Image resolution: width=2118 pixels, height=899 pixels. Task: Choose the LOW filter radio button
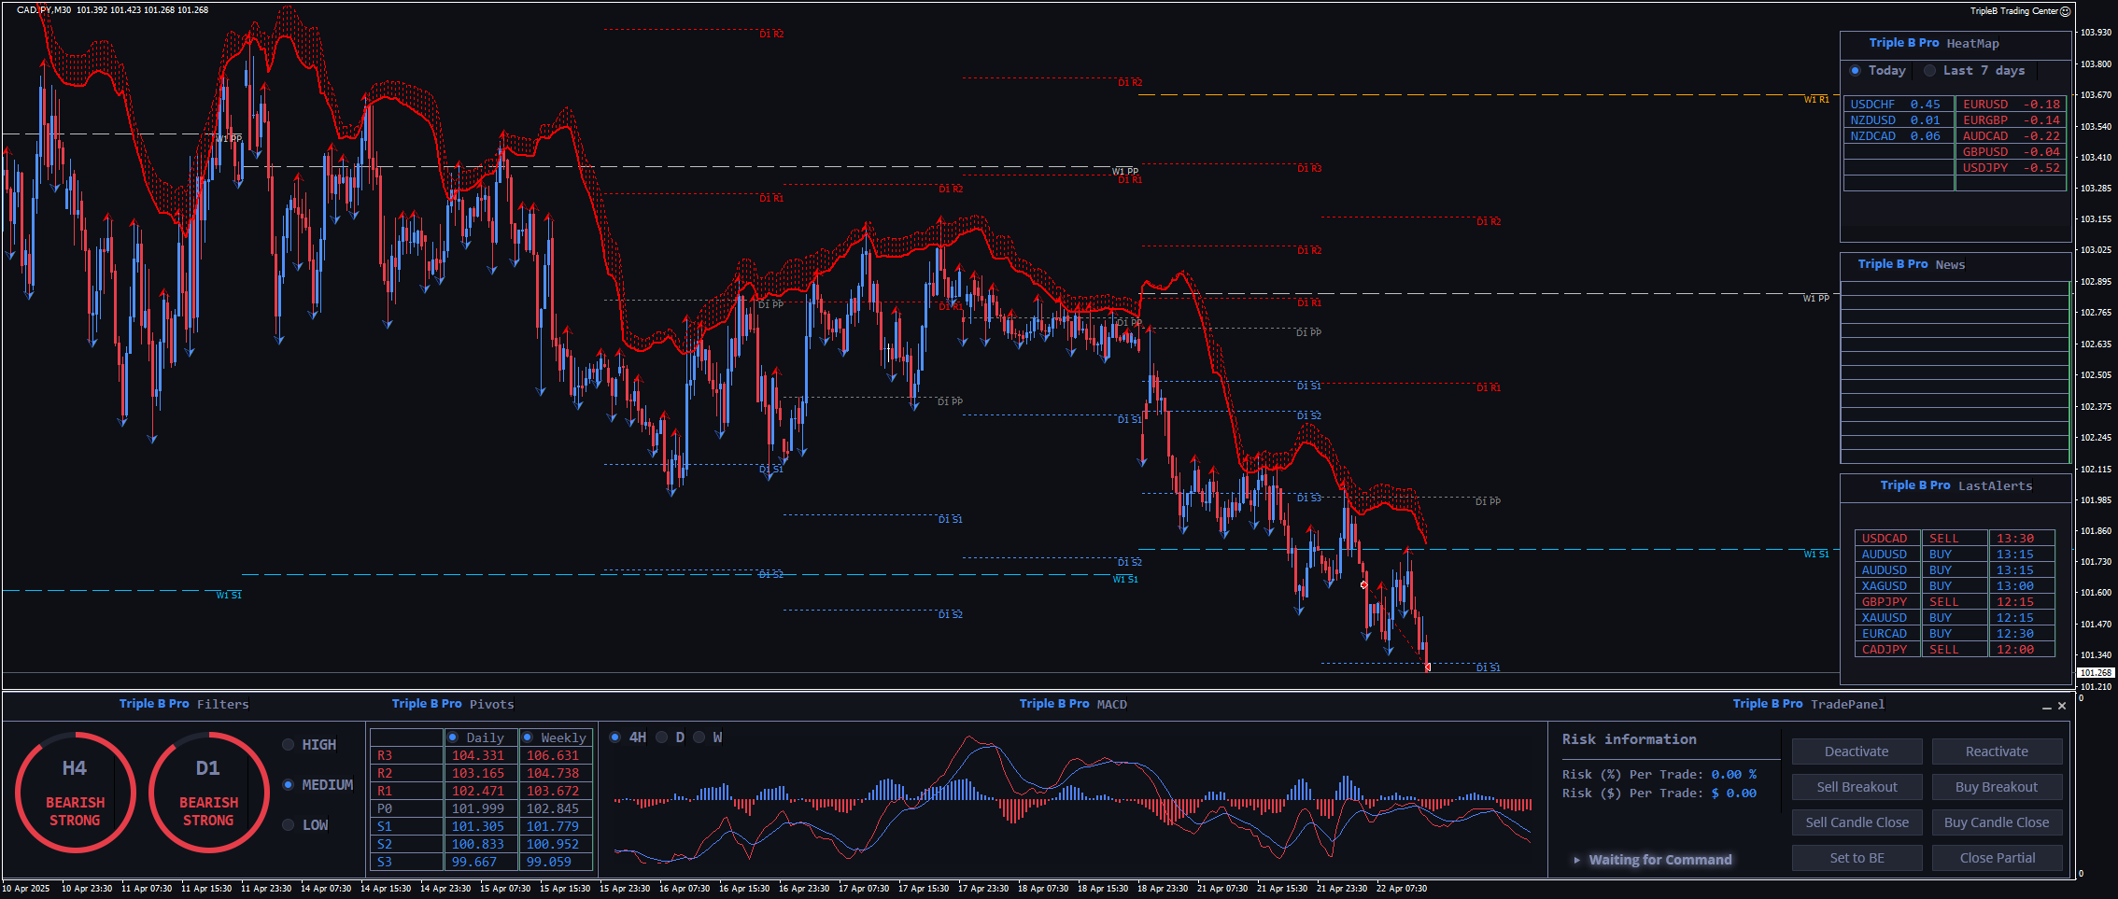click(289, 825)
